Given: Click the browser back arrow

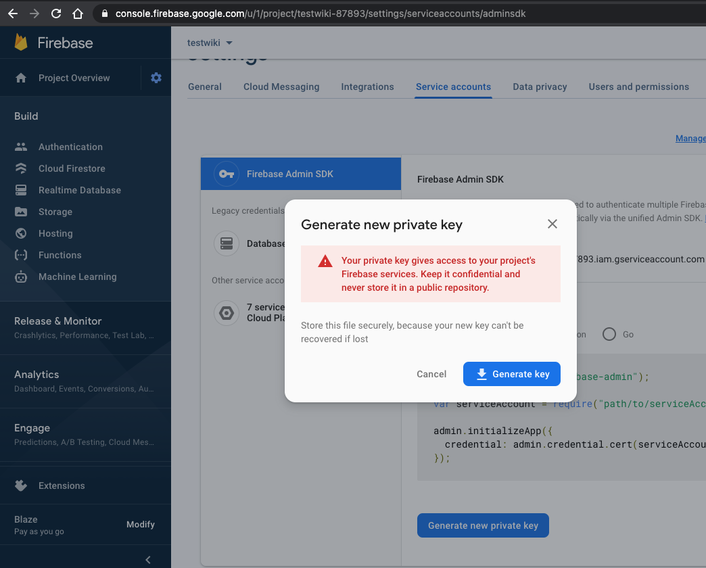Looking at the screenshot, I should [13, 14].
